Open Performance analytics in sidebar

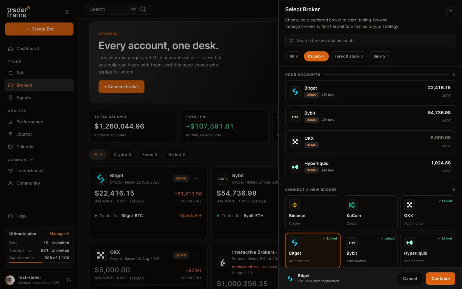[x=39, y=122]
